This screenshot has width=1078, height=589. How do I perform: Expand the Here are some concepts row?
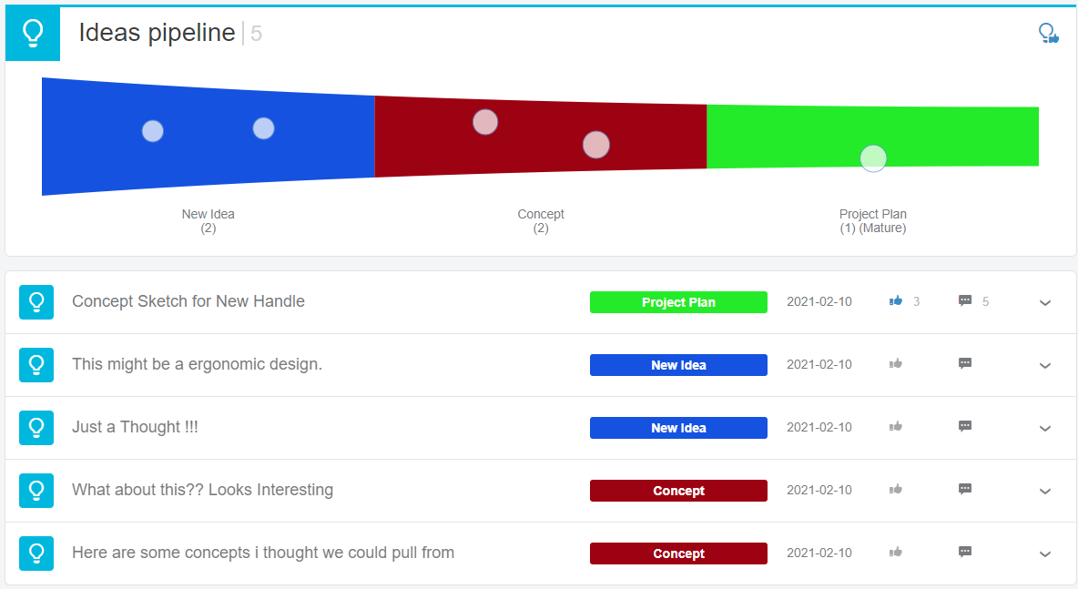tap(1045, 553)
